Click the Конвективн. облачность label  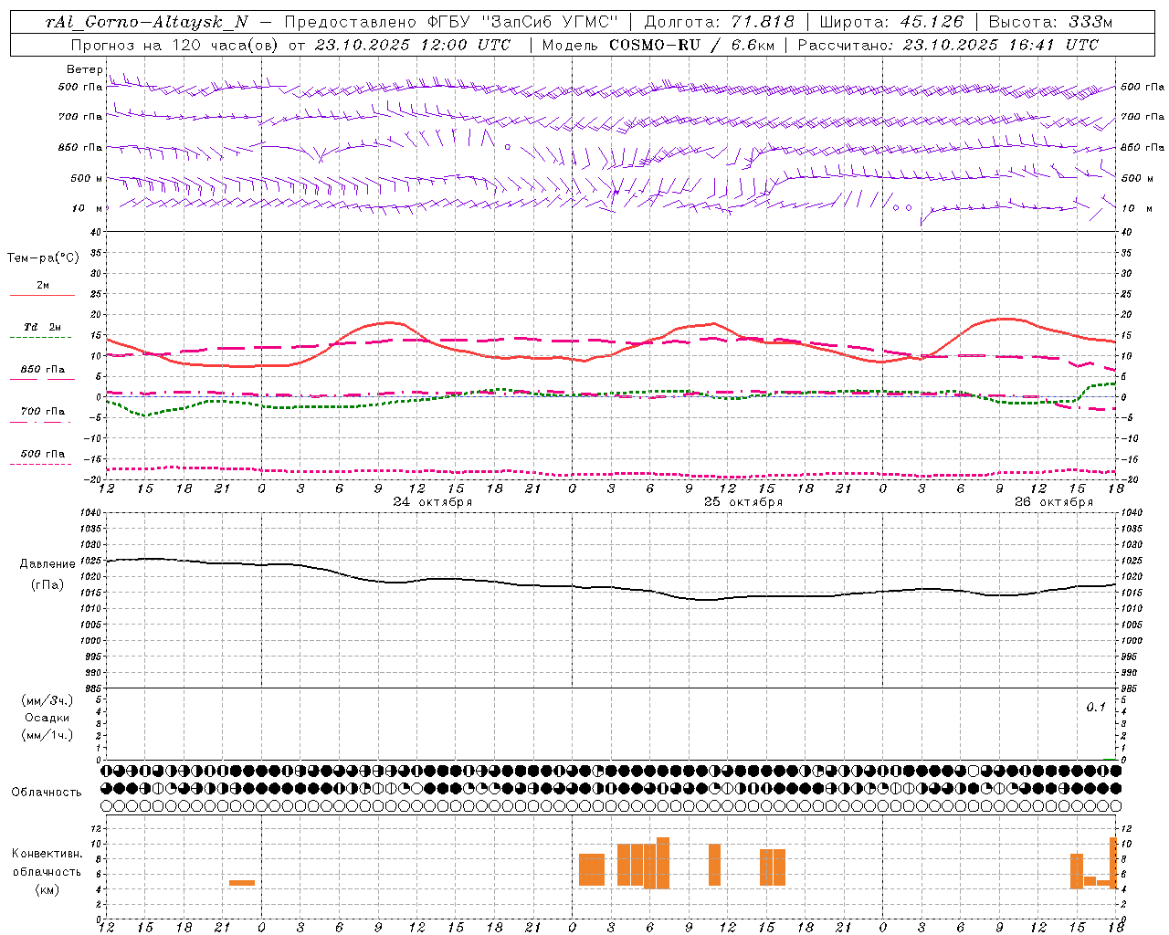click(47, 863)
